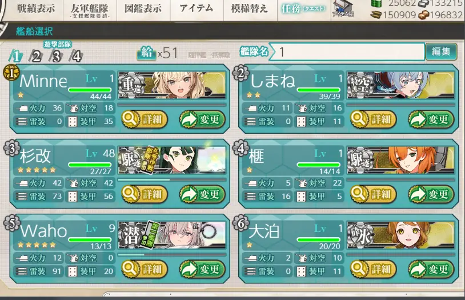Click the supply ship 給 icon
The height and width of the screenshot is (300, 465).
click(146, 53)
